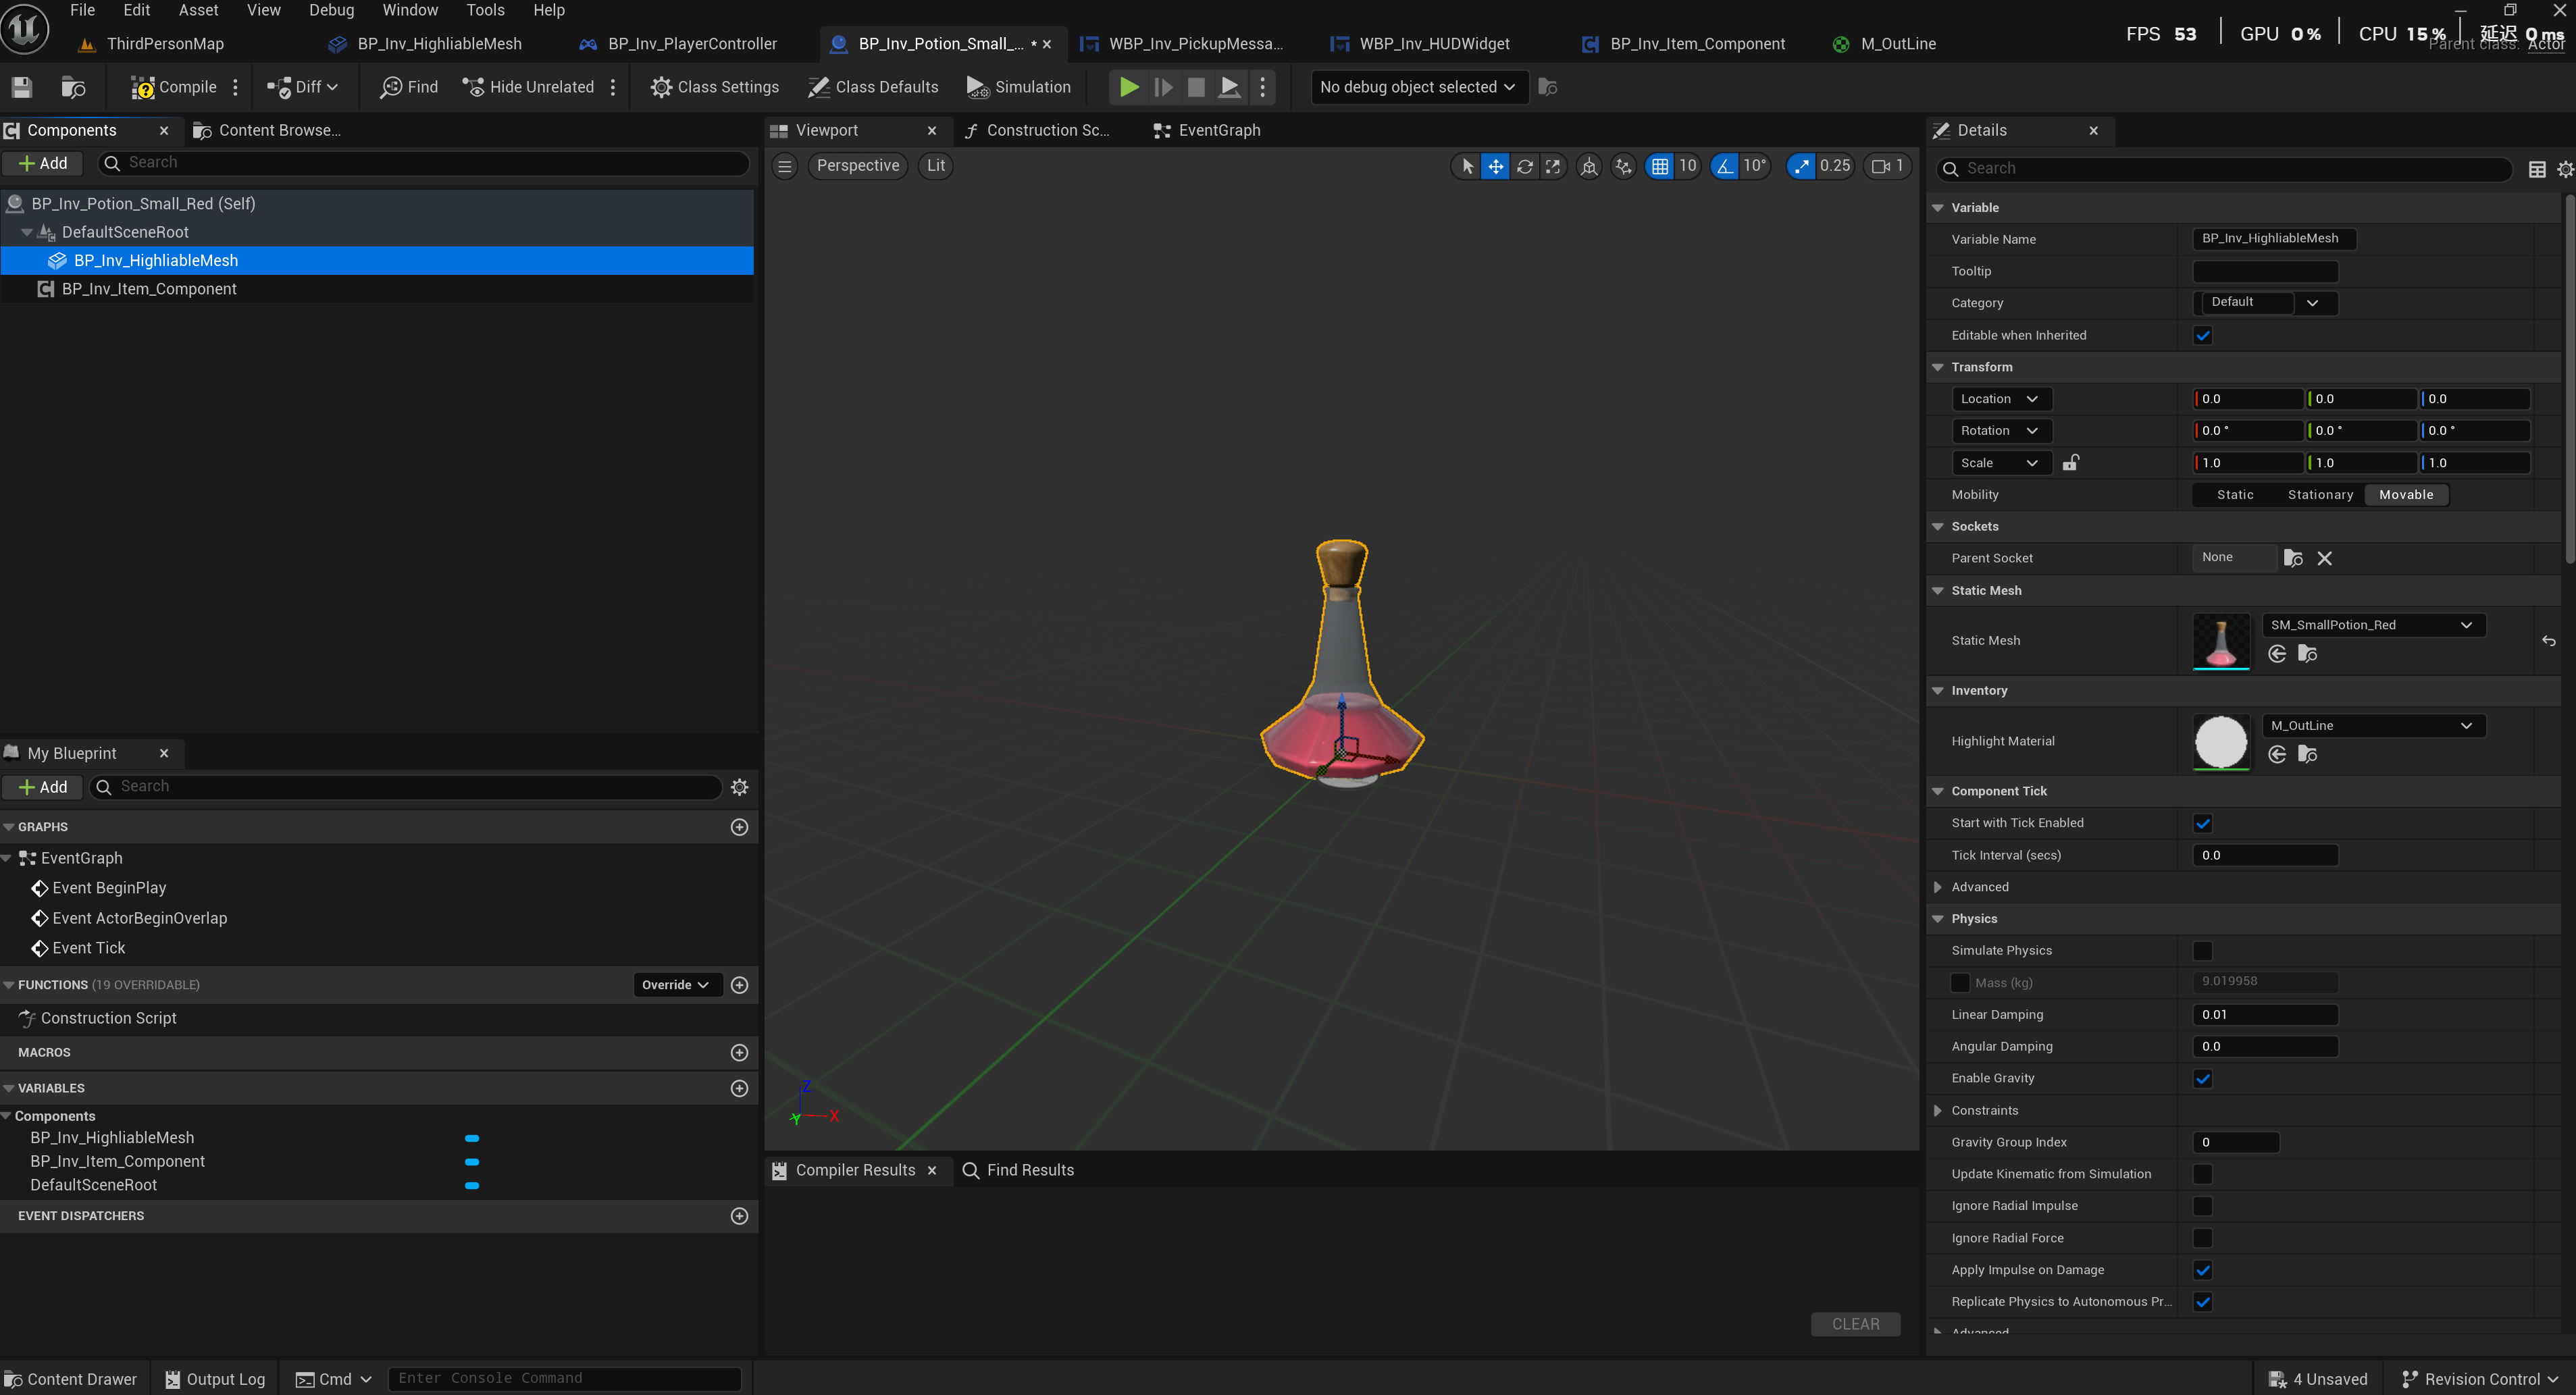Screen dimensions: 2576x1395
Task: Disable the Enable Gravity checkbox
Action: [2203, 1079]
